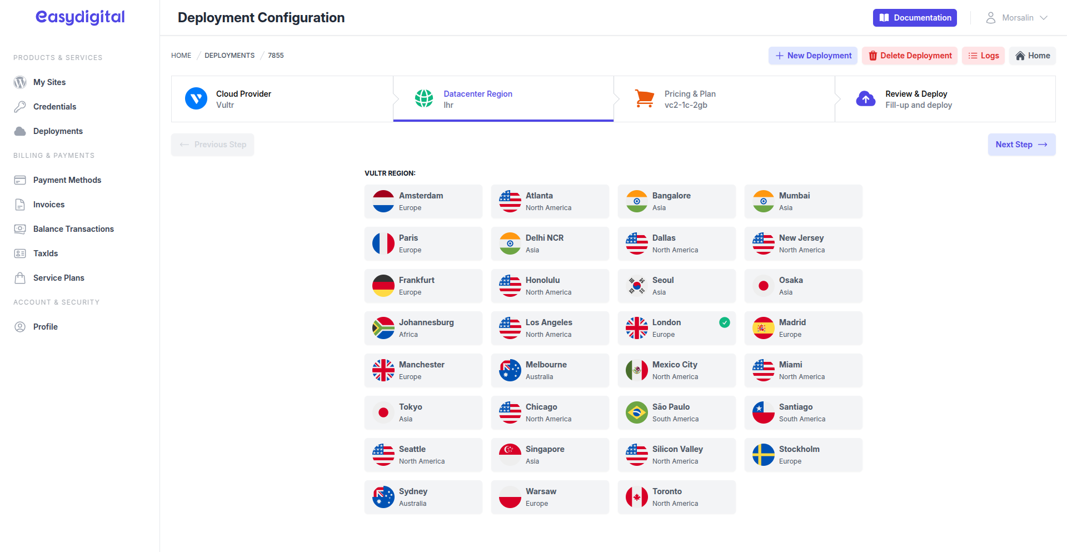Open the Deployments section in the sidebar
The width and height of the screenshot is (1067, 552).
click(x=58, y=131)
